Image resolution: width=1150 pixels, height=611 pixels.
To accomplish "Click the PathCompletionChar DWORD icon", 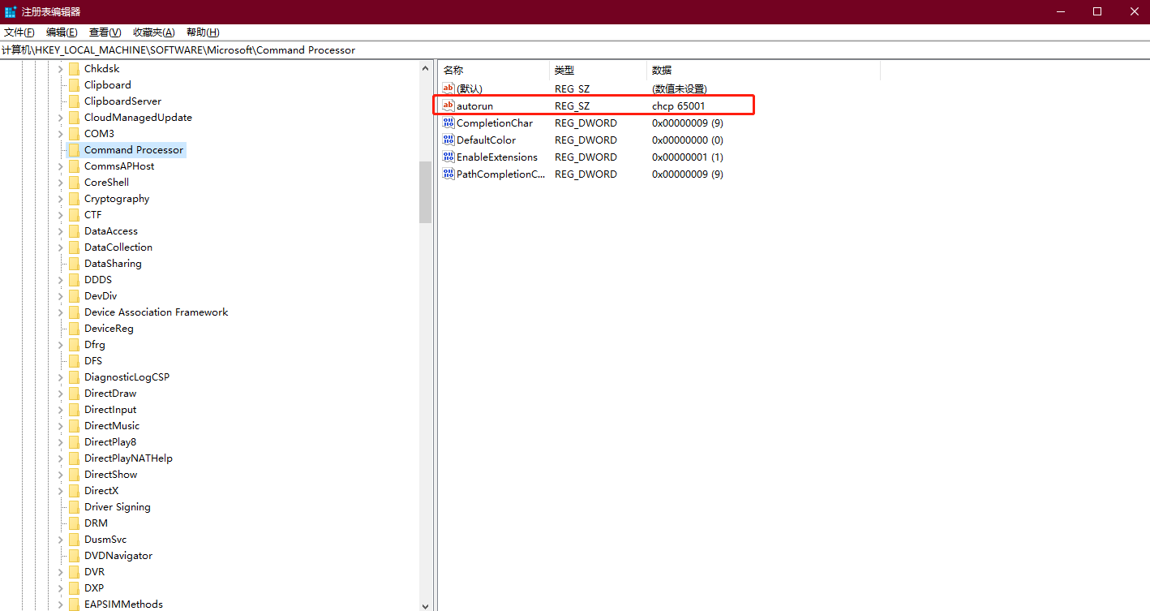I will point(448,174).
